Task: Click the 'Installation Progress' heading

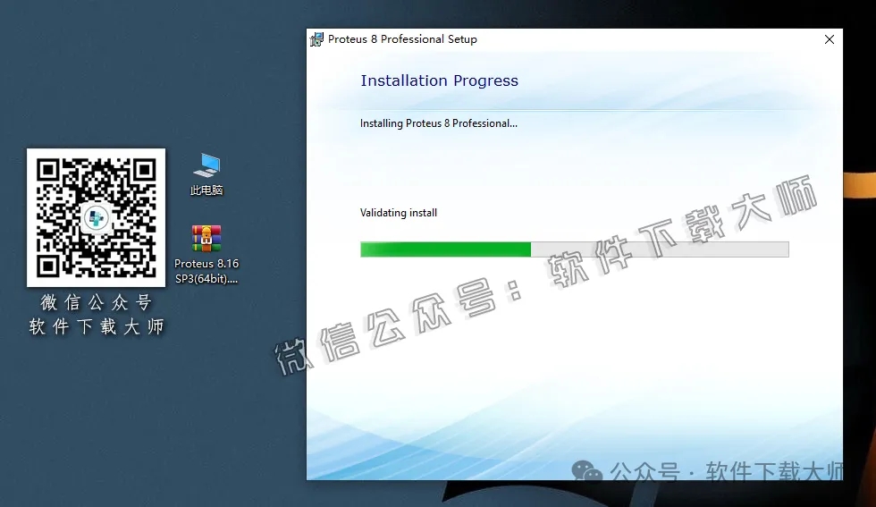Action: pyautogui.click(x=439, y=80)
